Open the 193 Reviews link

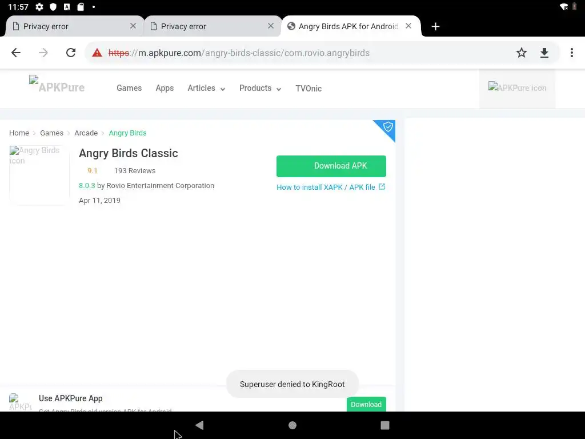click(x=135, y=170)
